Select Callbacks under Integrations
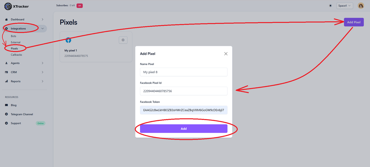This screenshot has height=167, width=370. (16, 55)
